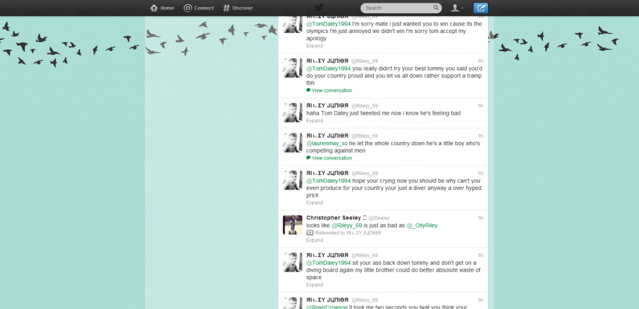Expand Christopher Seeley's retweeted tweet

coord(315,240)
